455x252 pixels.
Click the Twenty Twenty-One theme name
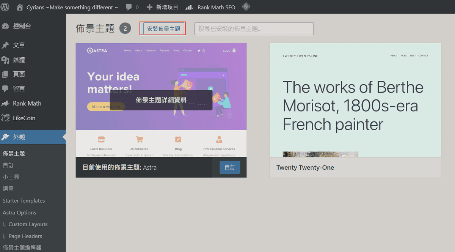click(x=305, y=167)
